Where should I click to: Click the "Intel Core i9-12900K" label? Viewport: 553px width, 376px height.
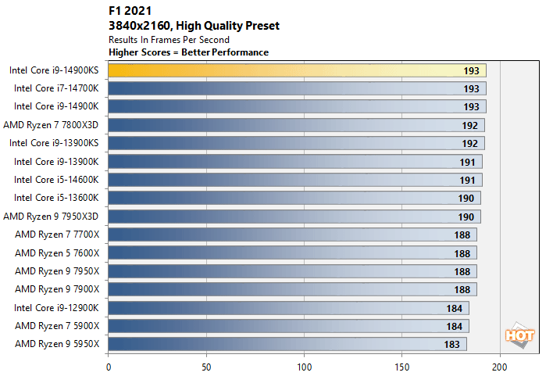(56, 308)
